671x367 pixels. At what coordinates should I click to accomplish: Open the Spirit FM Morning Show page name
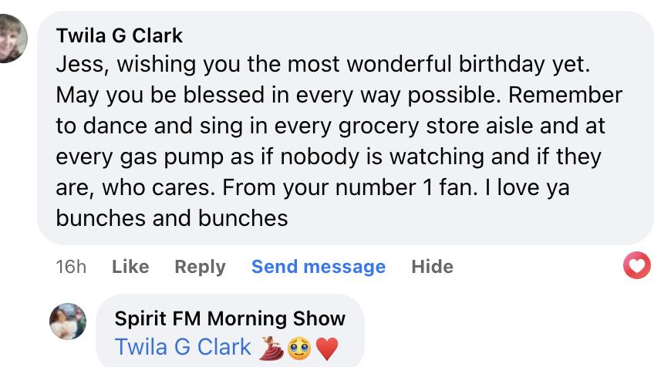(230, 318)
